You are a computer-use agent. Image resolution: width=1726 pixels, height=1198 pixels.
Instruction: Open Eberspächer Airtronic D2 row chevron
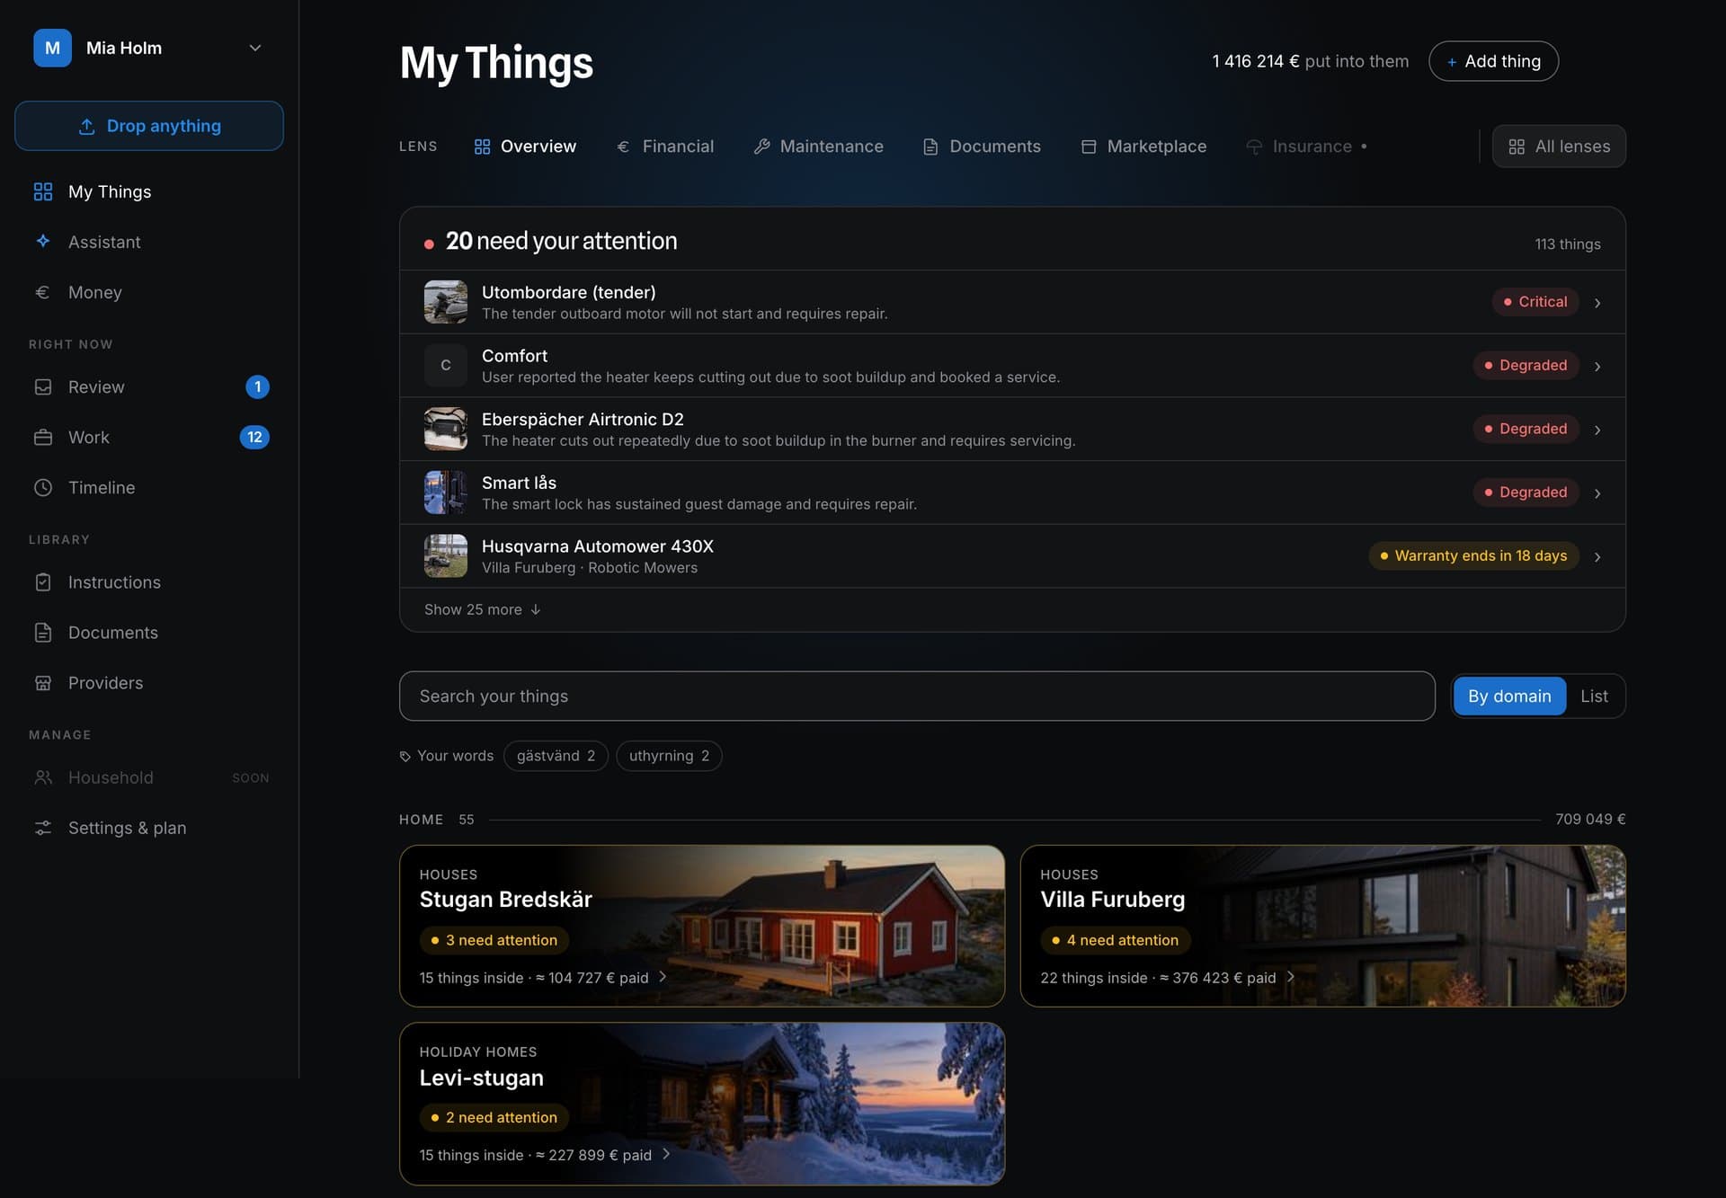tap(1597, 430)
